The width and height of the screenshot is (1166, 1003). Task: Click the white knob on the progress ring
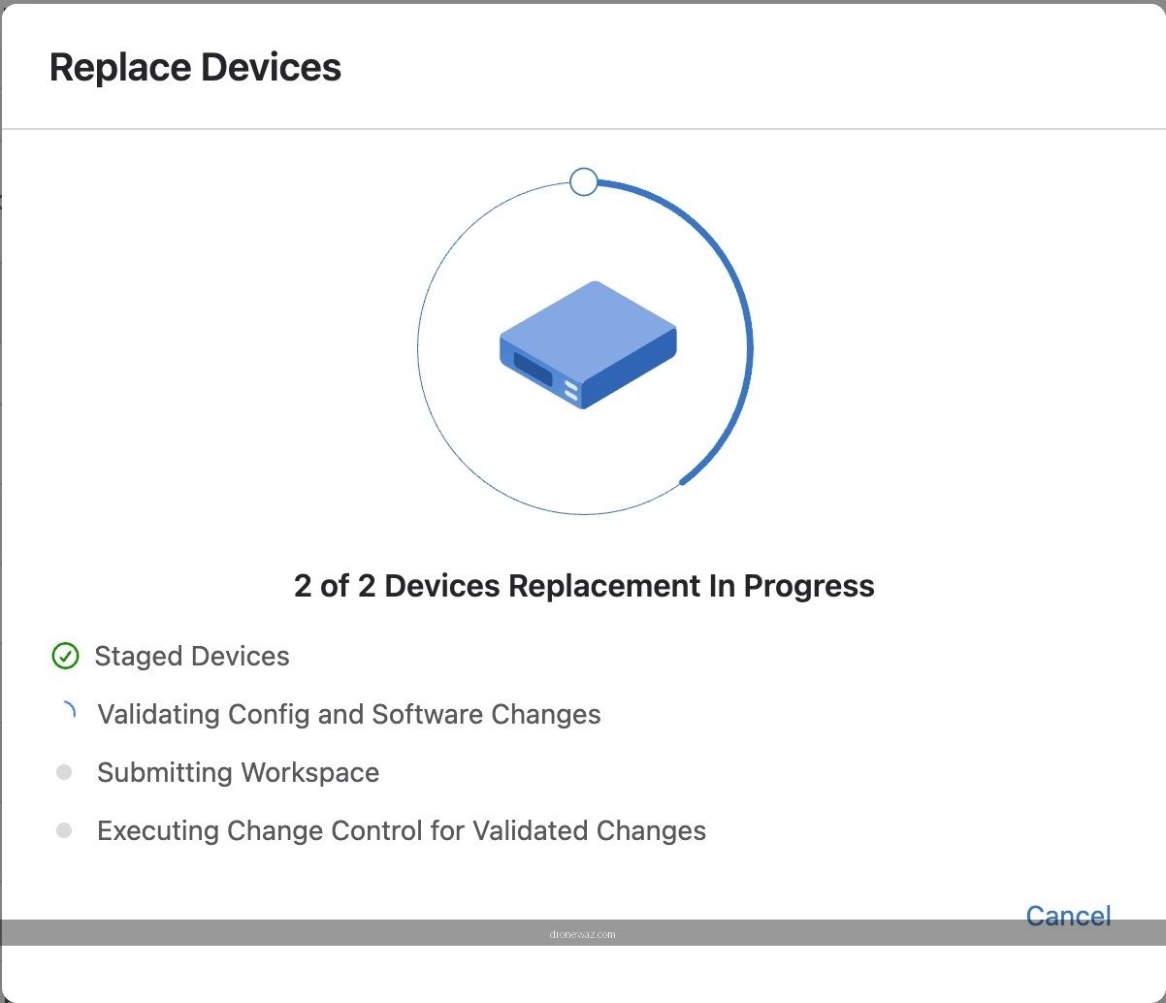(x=583, y=181)
